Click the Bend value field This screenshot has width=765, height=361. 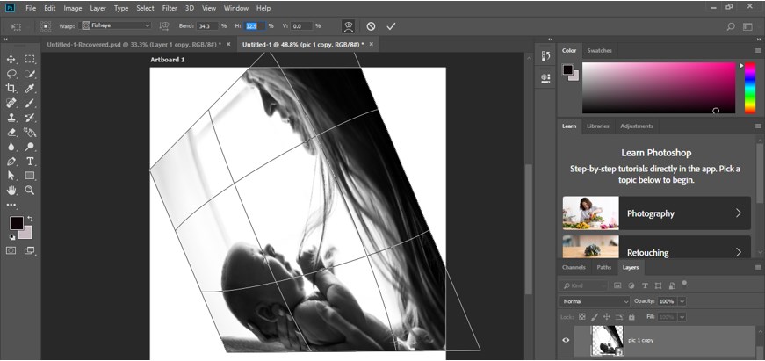click(207, 25)
